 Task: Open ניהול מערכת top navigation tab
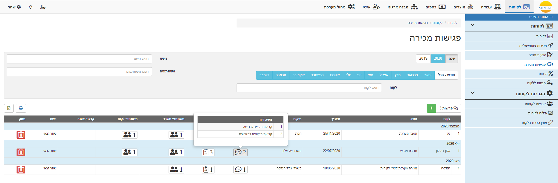[x=339, y=7]
